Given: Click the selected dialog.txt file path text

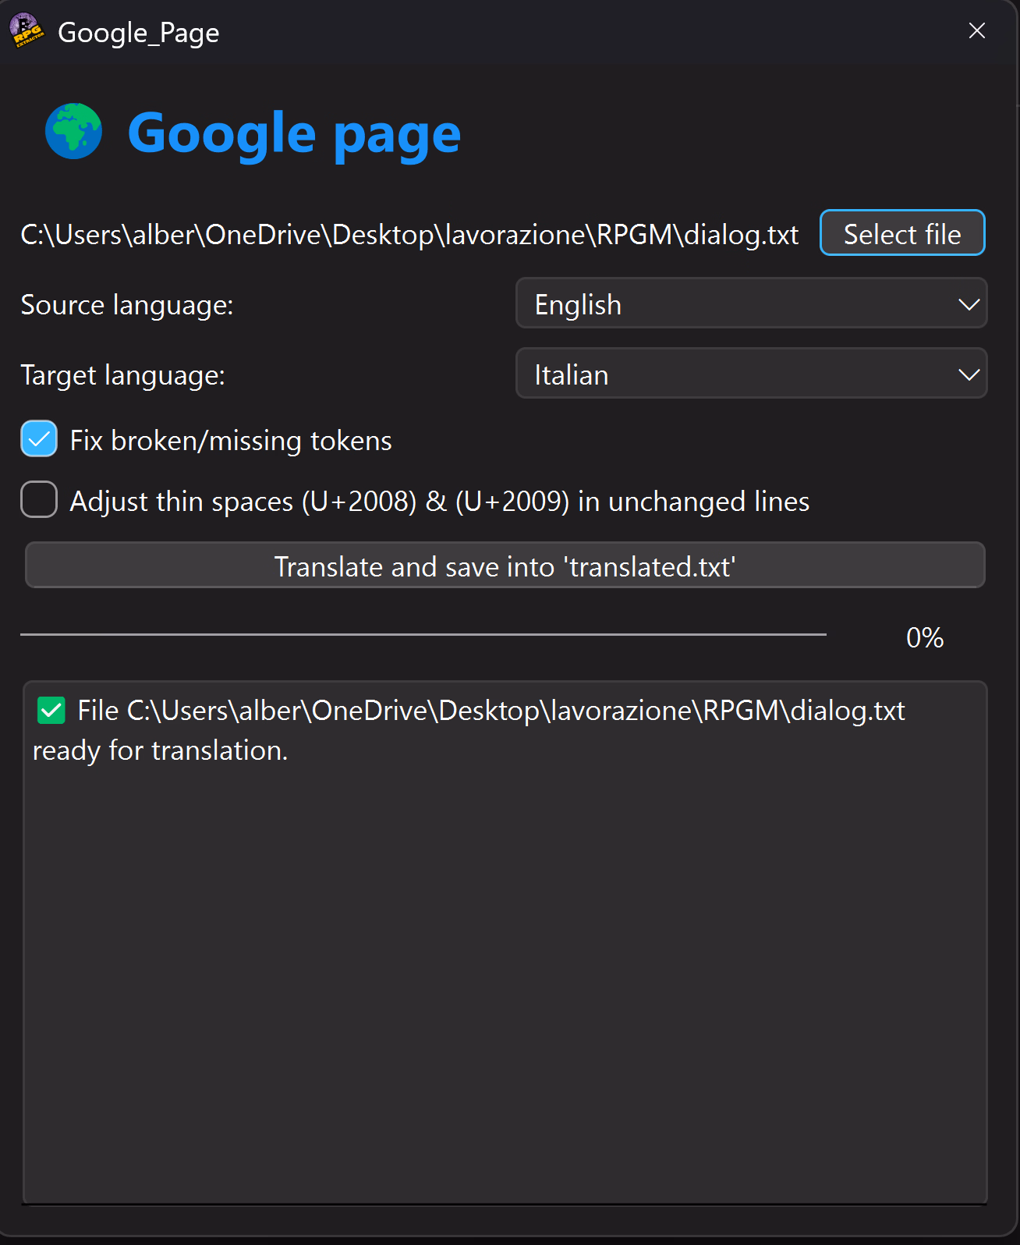Looking at the screenshot, I should coord(409,235).
